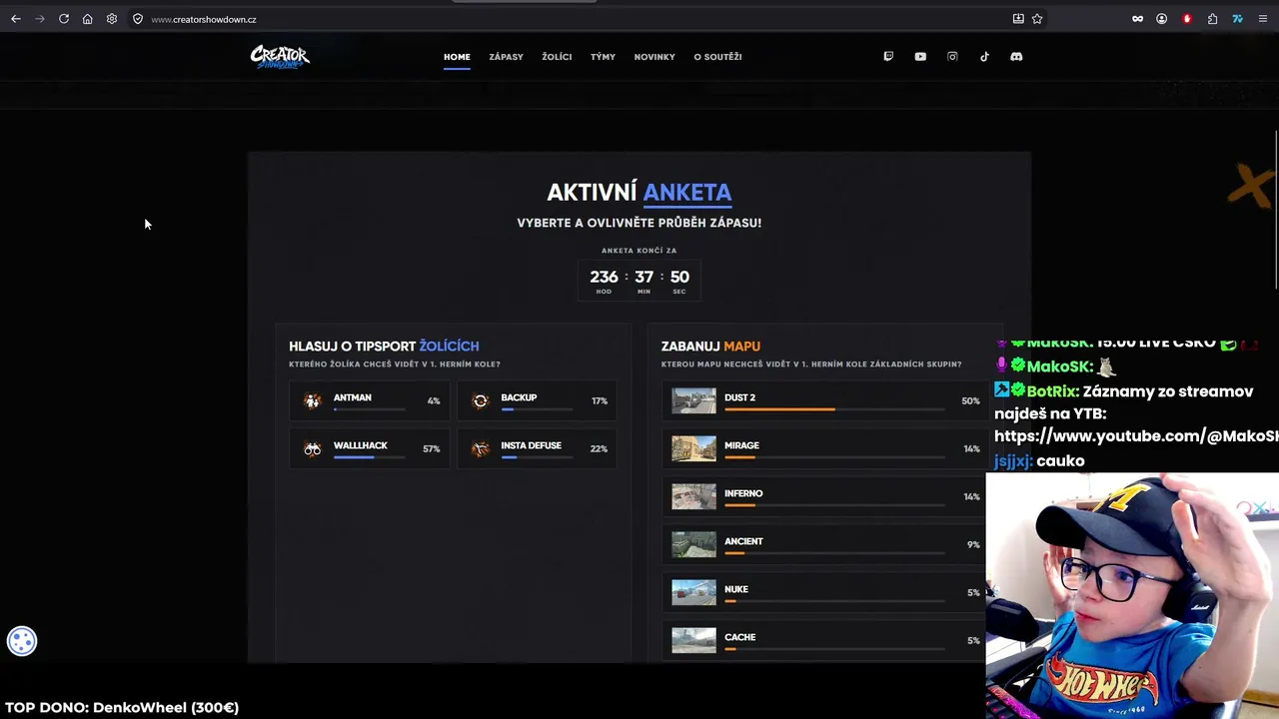Go back using the browser back arrow
Image resolution: width=1279 pixels, height=719 pixels.
pyautogui.click(x=16, y=19)
